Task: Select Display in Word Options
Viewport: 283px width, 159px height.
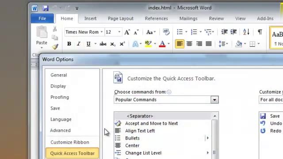Action: click(x=58, y=86)
